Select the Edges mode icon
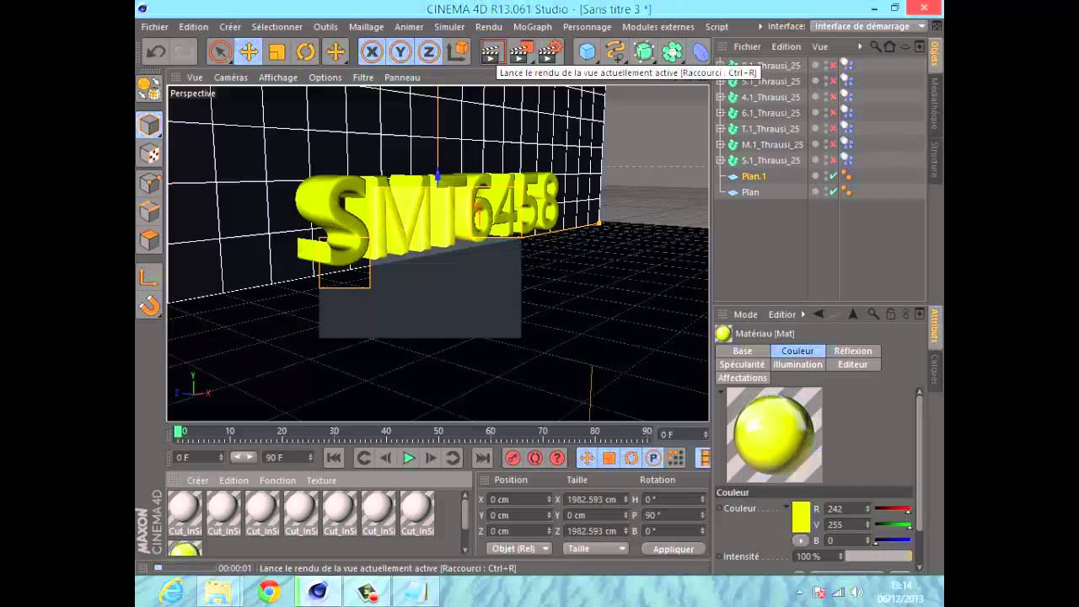The image size is (1079, 607). coord(149,212)
